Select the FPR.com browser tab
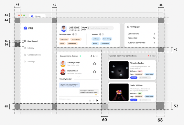 [37, 16]
